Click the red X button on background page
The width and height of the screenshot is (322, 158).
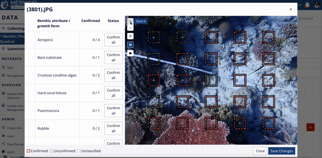coord(310,127)
